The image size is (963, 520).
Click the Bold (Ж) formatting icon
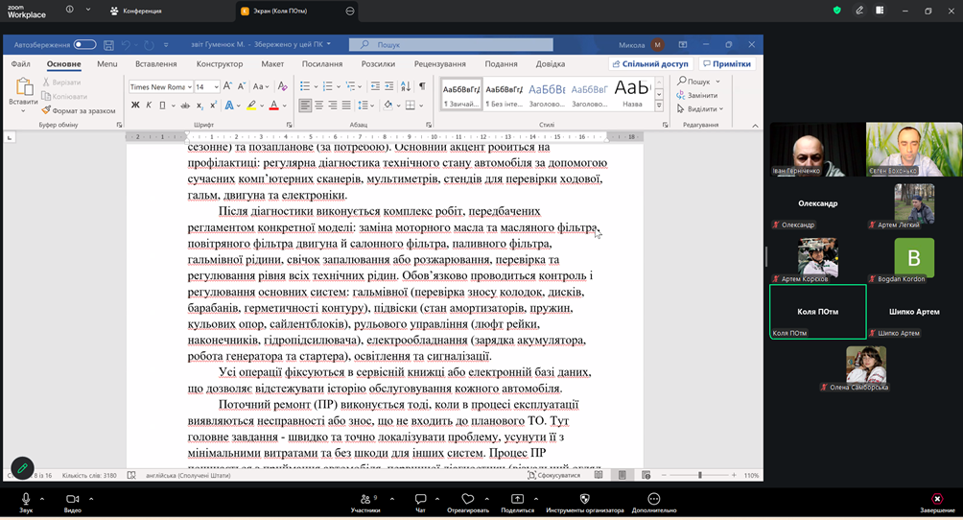pos(135,106)
